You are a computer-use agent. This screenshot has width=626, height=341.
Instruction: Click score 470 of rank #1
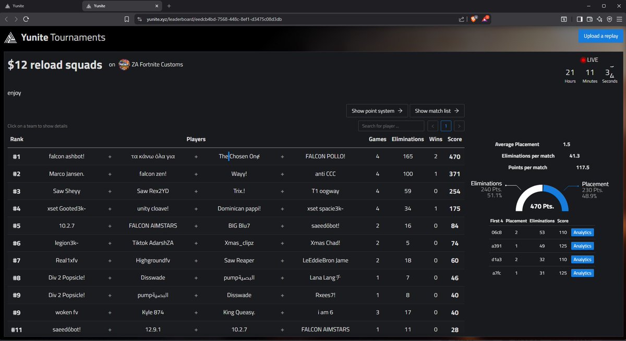pyautogui.click(x=454, y=157)
